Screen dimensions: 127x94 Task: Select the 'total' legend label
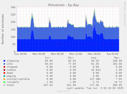pyautogui.click(x=10, y=85)
